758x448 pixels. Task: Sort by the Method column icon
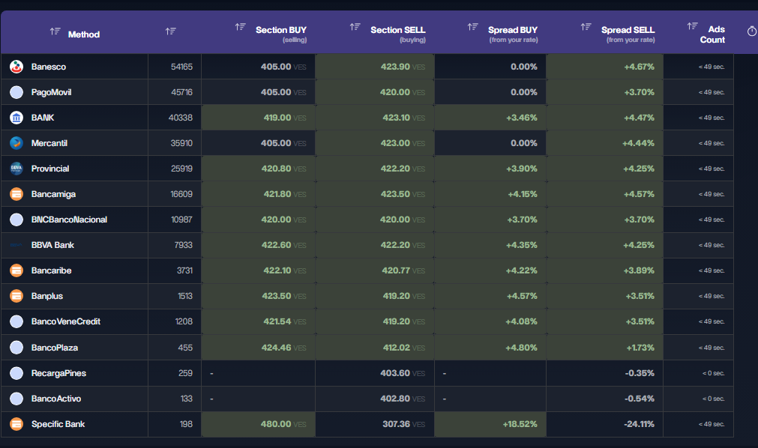(55, 31)
